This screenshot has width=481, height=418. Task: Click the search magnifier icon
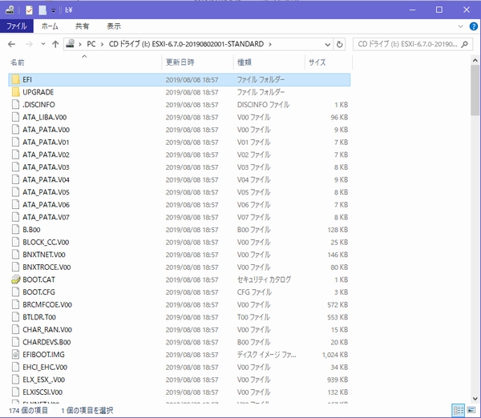coord(465,44)
